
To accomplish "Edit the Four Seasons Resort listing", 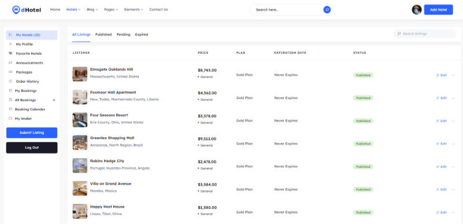I will [x=442, y=121].
